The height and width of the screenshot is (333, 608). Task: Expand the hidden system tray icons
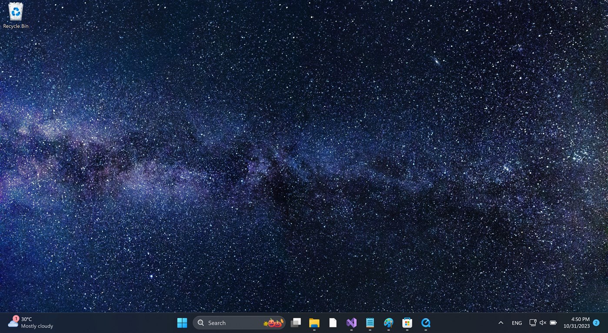point(501,323)
